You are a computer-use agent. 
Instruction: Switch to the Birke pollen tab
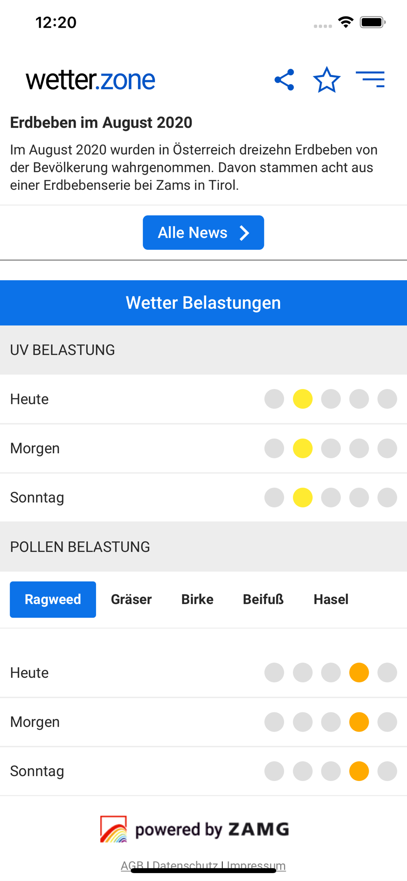197,600
